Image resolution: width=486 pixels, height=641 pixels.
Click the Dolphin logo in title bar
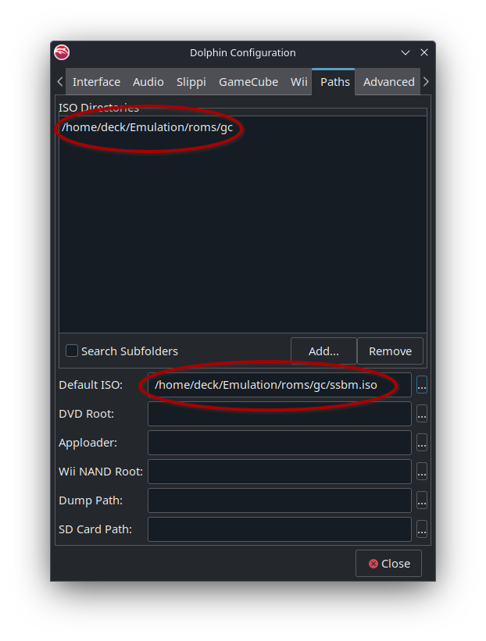pos(62,52)
